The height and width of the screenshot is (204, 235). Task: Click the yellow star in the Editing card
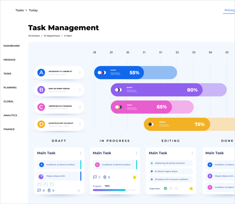coord(191,189)
